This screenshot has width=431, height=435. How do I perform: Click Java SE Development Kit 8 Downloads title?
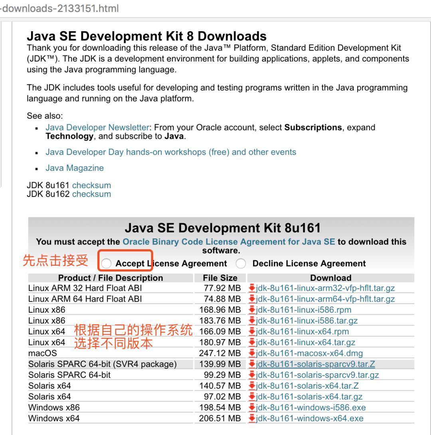146,36
